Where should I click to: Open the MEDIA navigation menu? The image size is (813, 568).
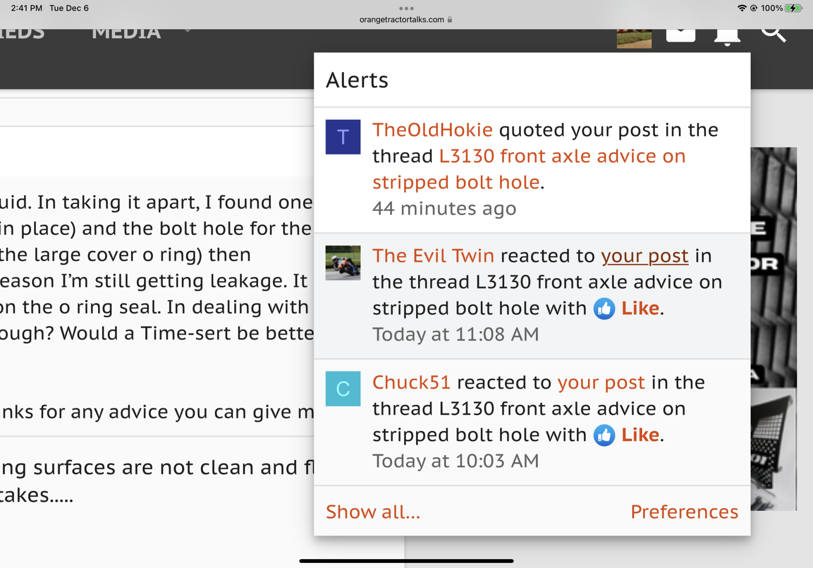pos(126,33)
